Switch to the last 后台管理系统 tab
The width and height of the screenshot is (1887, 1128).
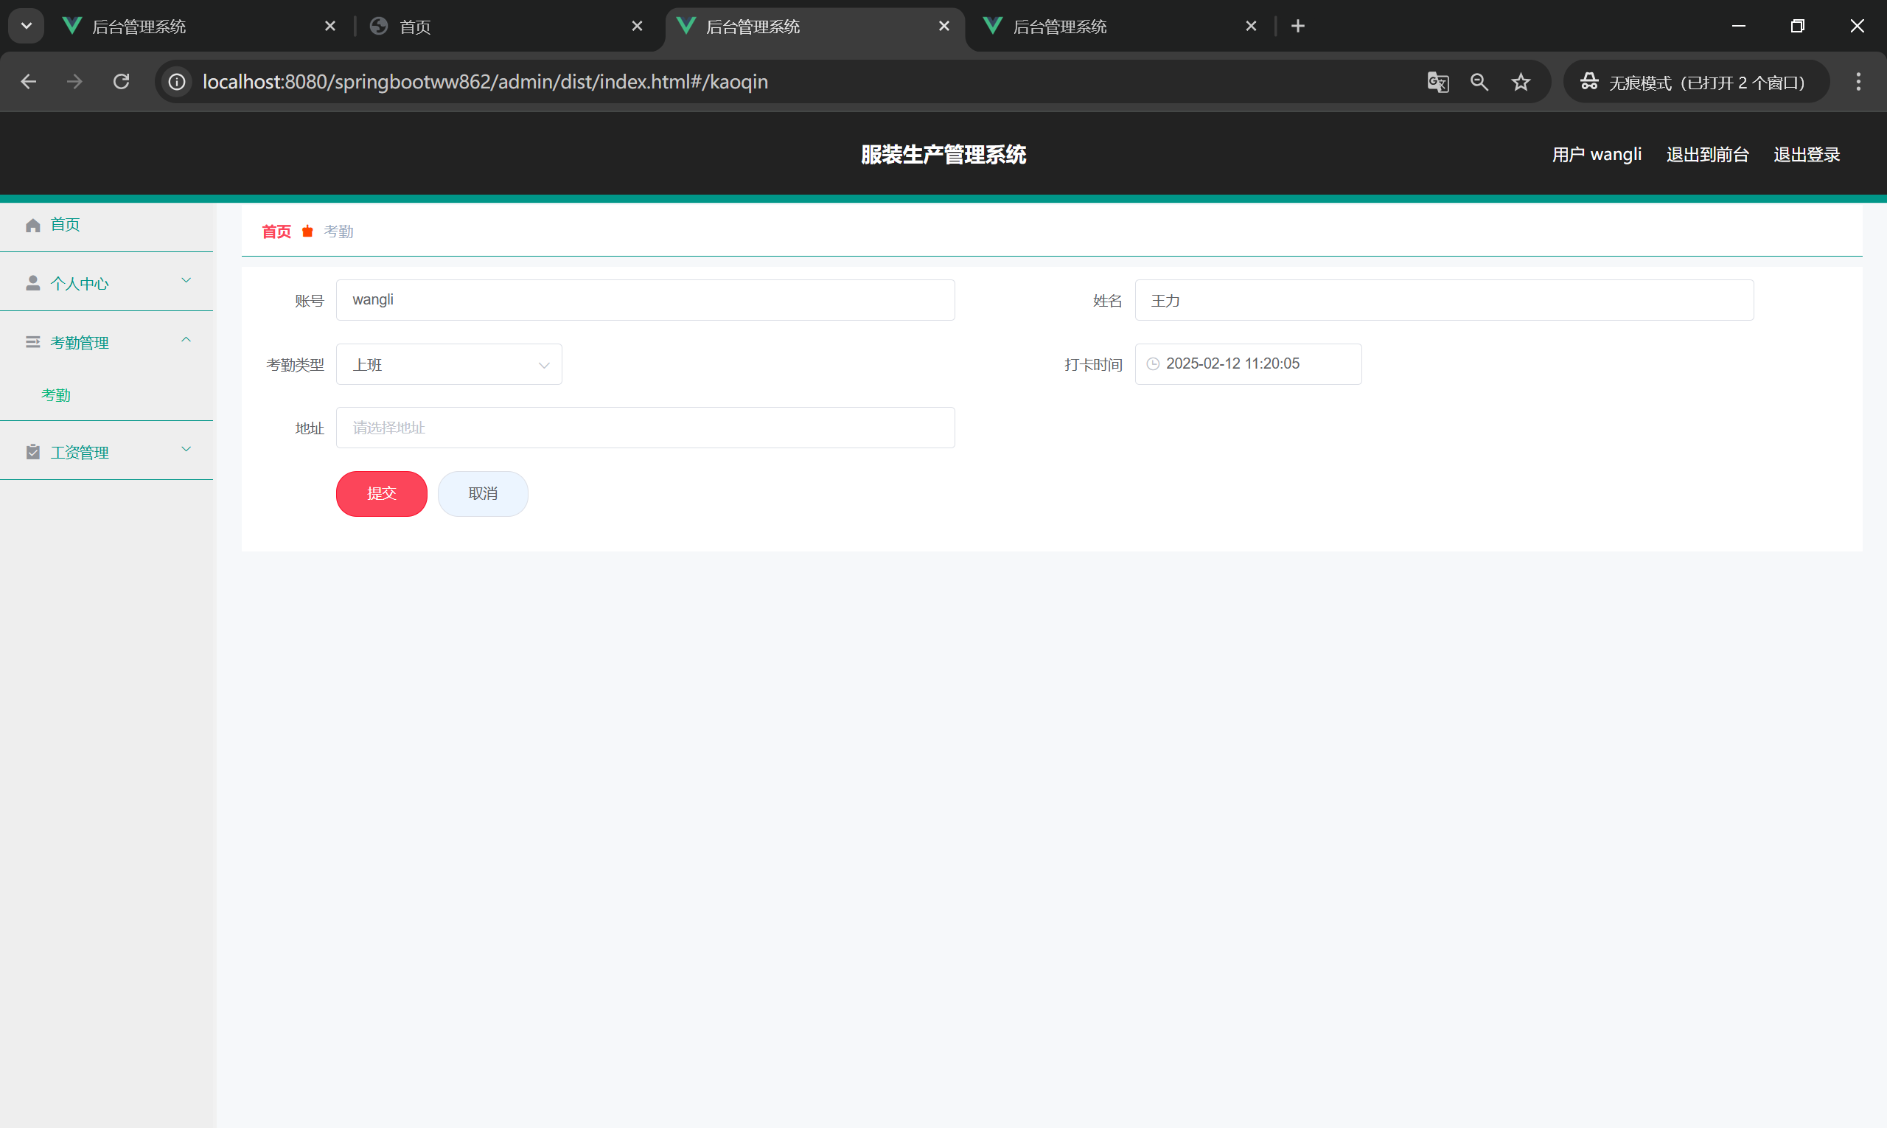click(x=1120, y=27)
